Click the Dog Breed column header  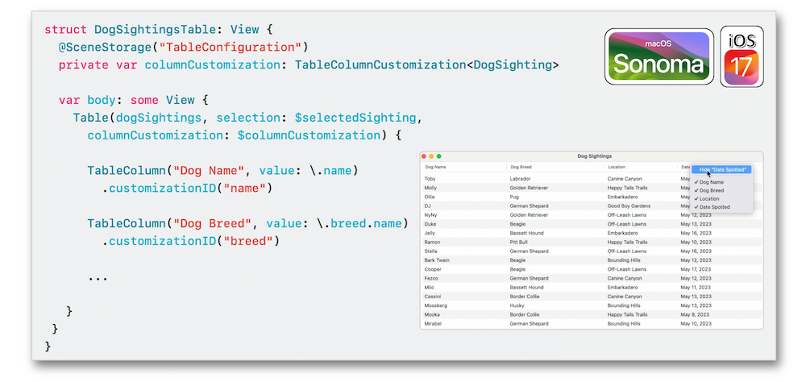tap(521, 167)
